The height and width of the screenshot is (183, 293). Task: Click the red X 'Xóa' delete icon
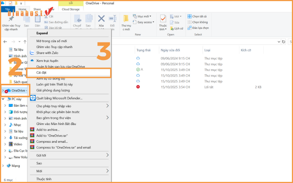101,19
